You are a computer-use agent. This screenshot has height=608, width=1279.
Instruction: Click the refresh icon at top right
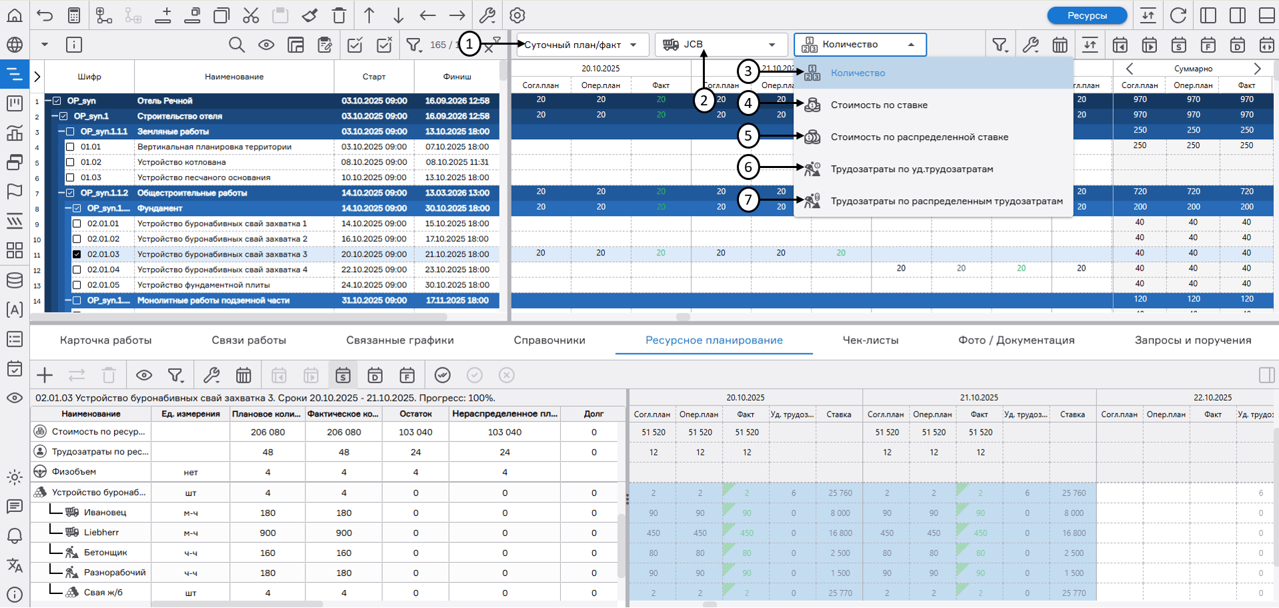(1178, 15)
